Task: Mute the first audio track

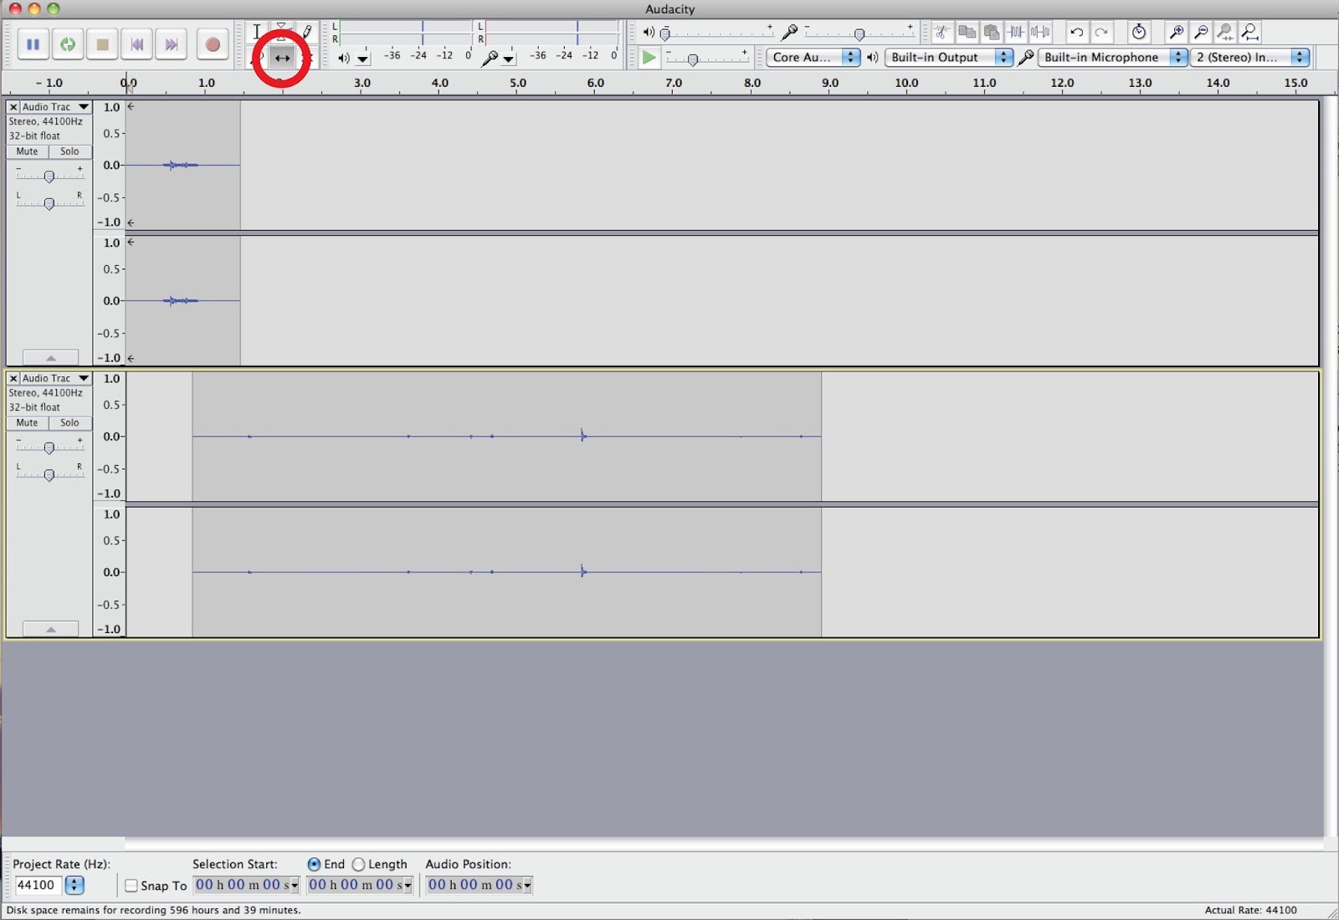Action: [x=27, y=151]
